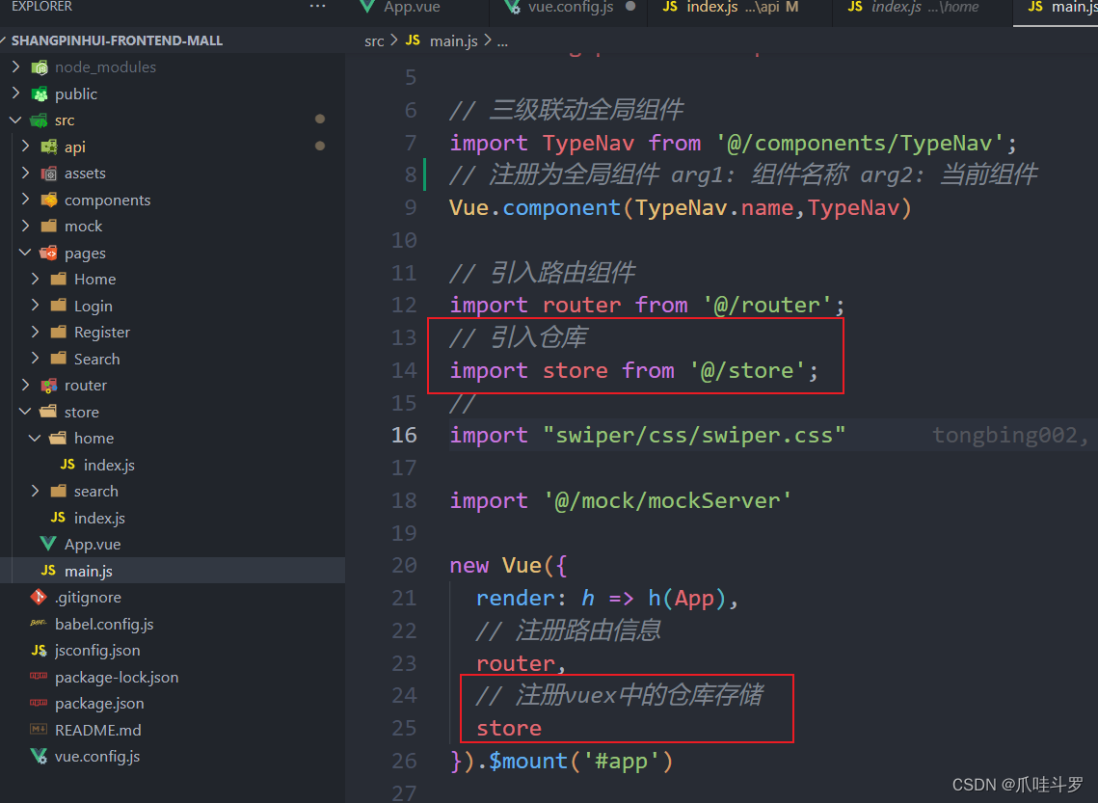This screenshot has height=803, width=1098.
Task: Click the $mount('#app') call
Action: coord(580,761)
